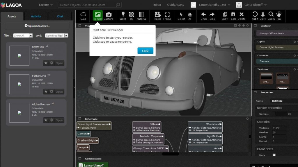
Task: Click the BMW 502 asset thumbnail
Action: click(19, 55)
